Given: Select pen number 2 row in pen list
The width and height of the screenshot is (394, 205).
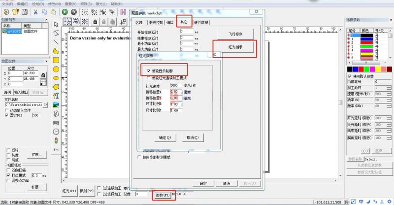Looking at the screenshot, I should [368, 43].
